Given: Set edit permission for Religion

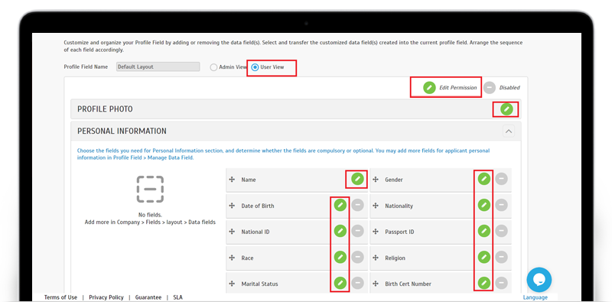Looking at the screenshot, I should [x=484, y=257].
